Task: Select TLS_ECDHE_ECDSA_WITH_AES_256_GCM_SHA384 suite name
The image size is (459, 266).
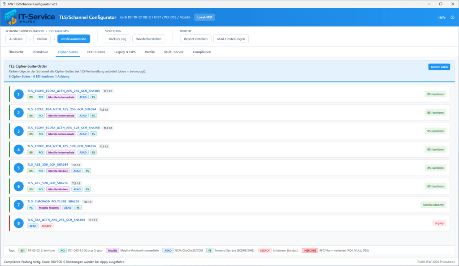Action: coord(64,91)
